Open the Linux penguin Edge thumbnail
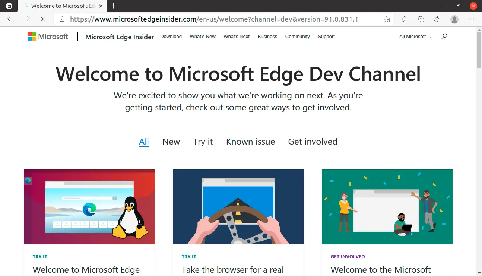482x276 pixels. 89,207
